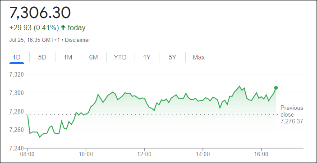Select the 1D time range tab
The width and height of the screenshot is (317, 163).
click(x=17, y=57)
